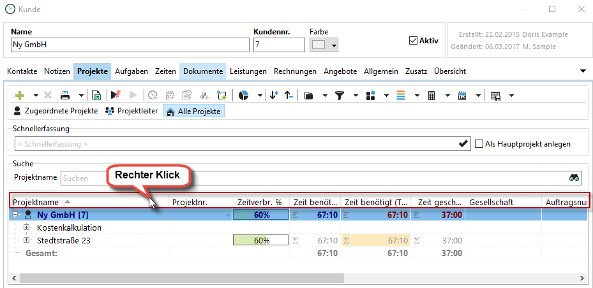Confirm Schnellerfassung with the checkmark icon
The image size is (593, 288).
pos(463,144)
